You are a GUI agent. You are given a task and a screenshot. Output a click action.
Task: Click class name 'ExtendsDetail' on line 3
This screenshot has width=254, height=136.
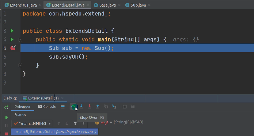click(x=86, y=31)
